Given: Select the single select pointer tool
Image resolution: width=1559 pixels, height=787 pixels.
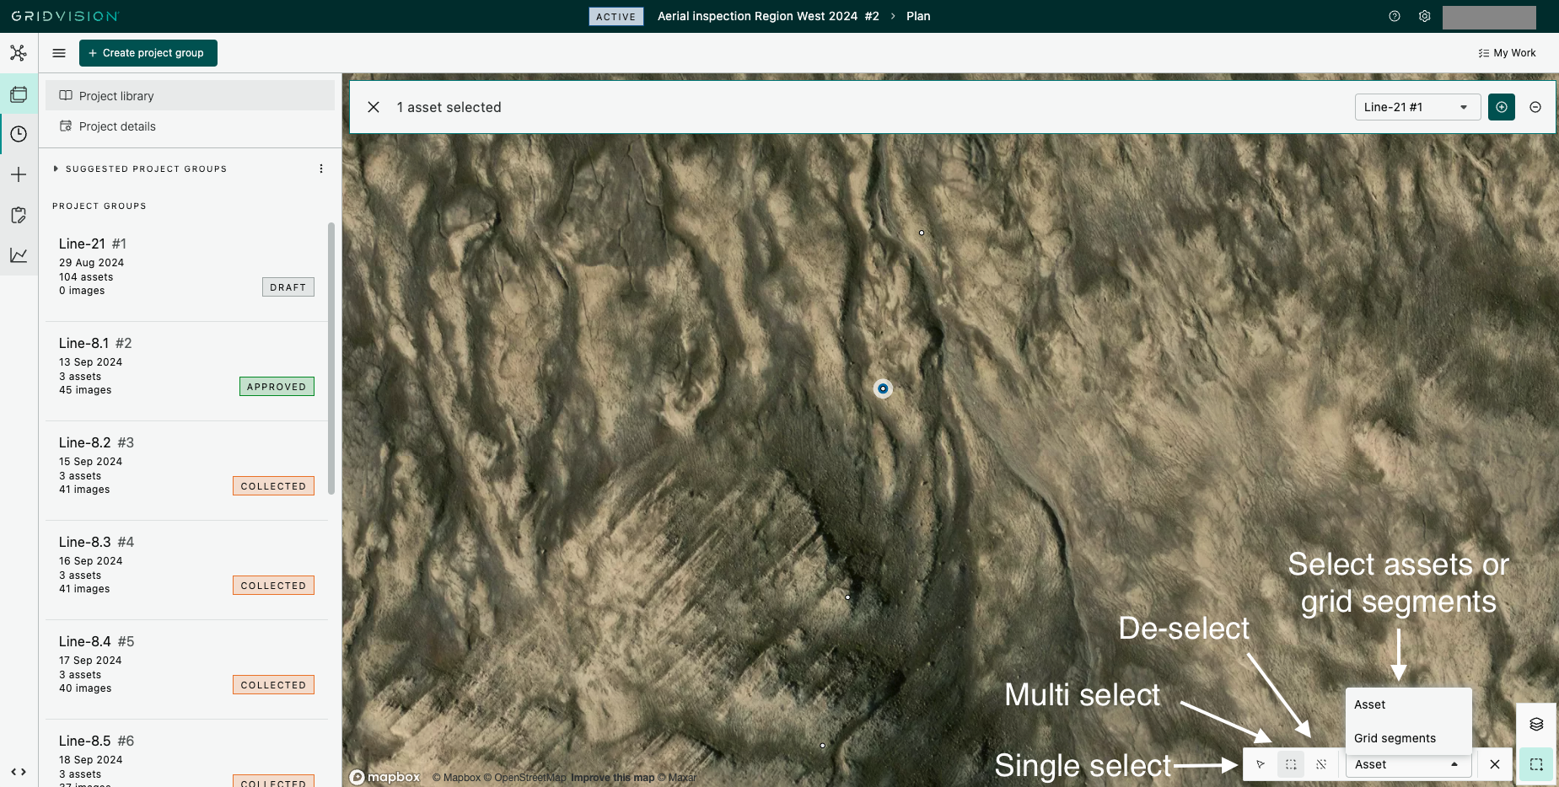Looking at the screenshot, I should tap(1261, 764).
